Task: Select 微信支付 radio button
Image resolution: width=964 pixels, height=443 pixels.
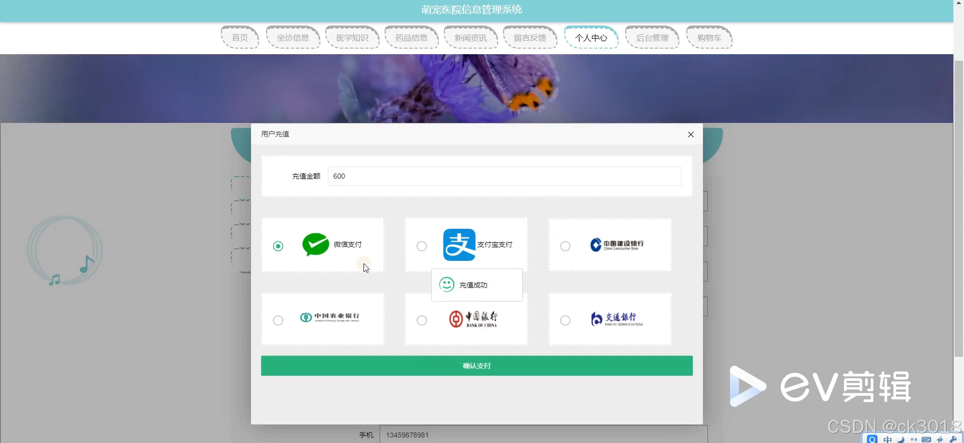Action: [278, 246]
